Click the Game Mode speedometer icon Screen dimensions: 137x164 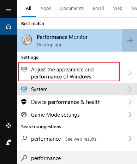[x=24, y=115]
